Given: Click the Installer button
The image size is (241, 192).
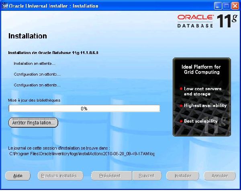Looking at the screenshot, I should click(183, 176).
